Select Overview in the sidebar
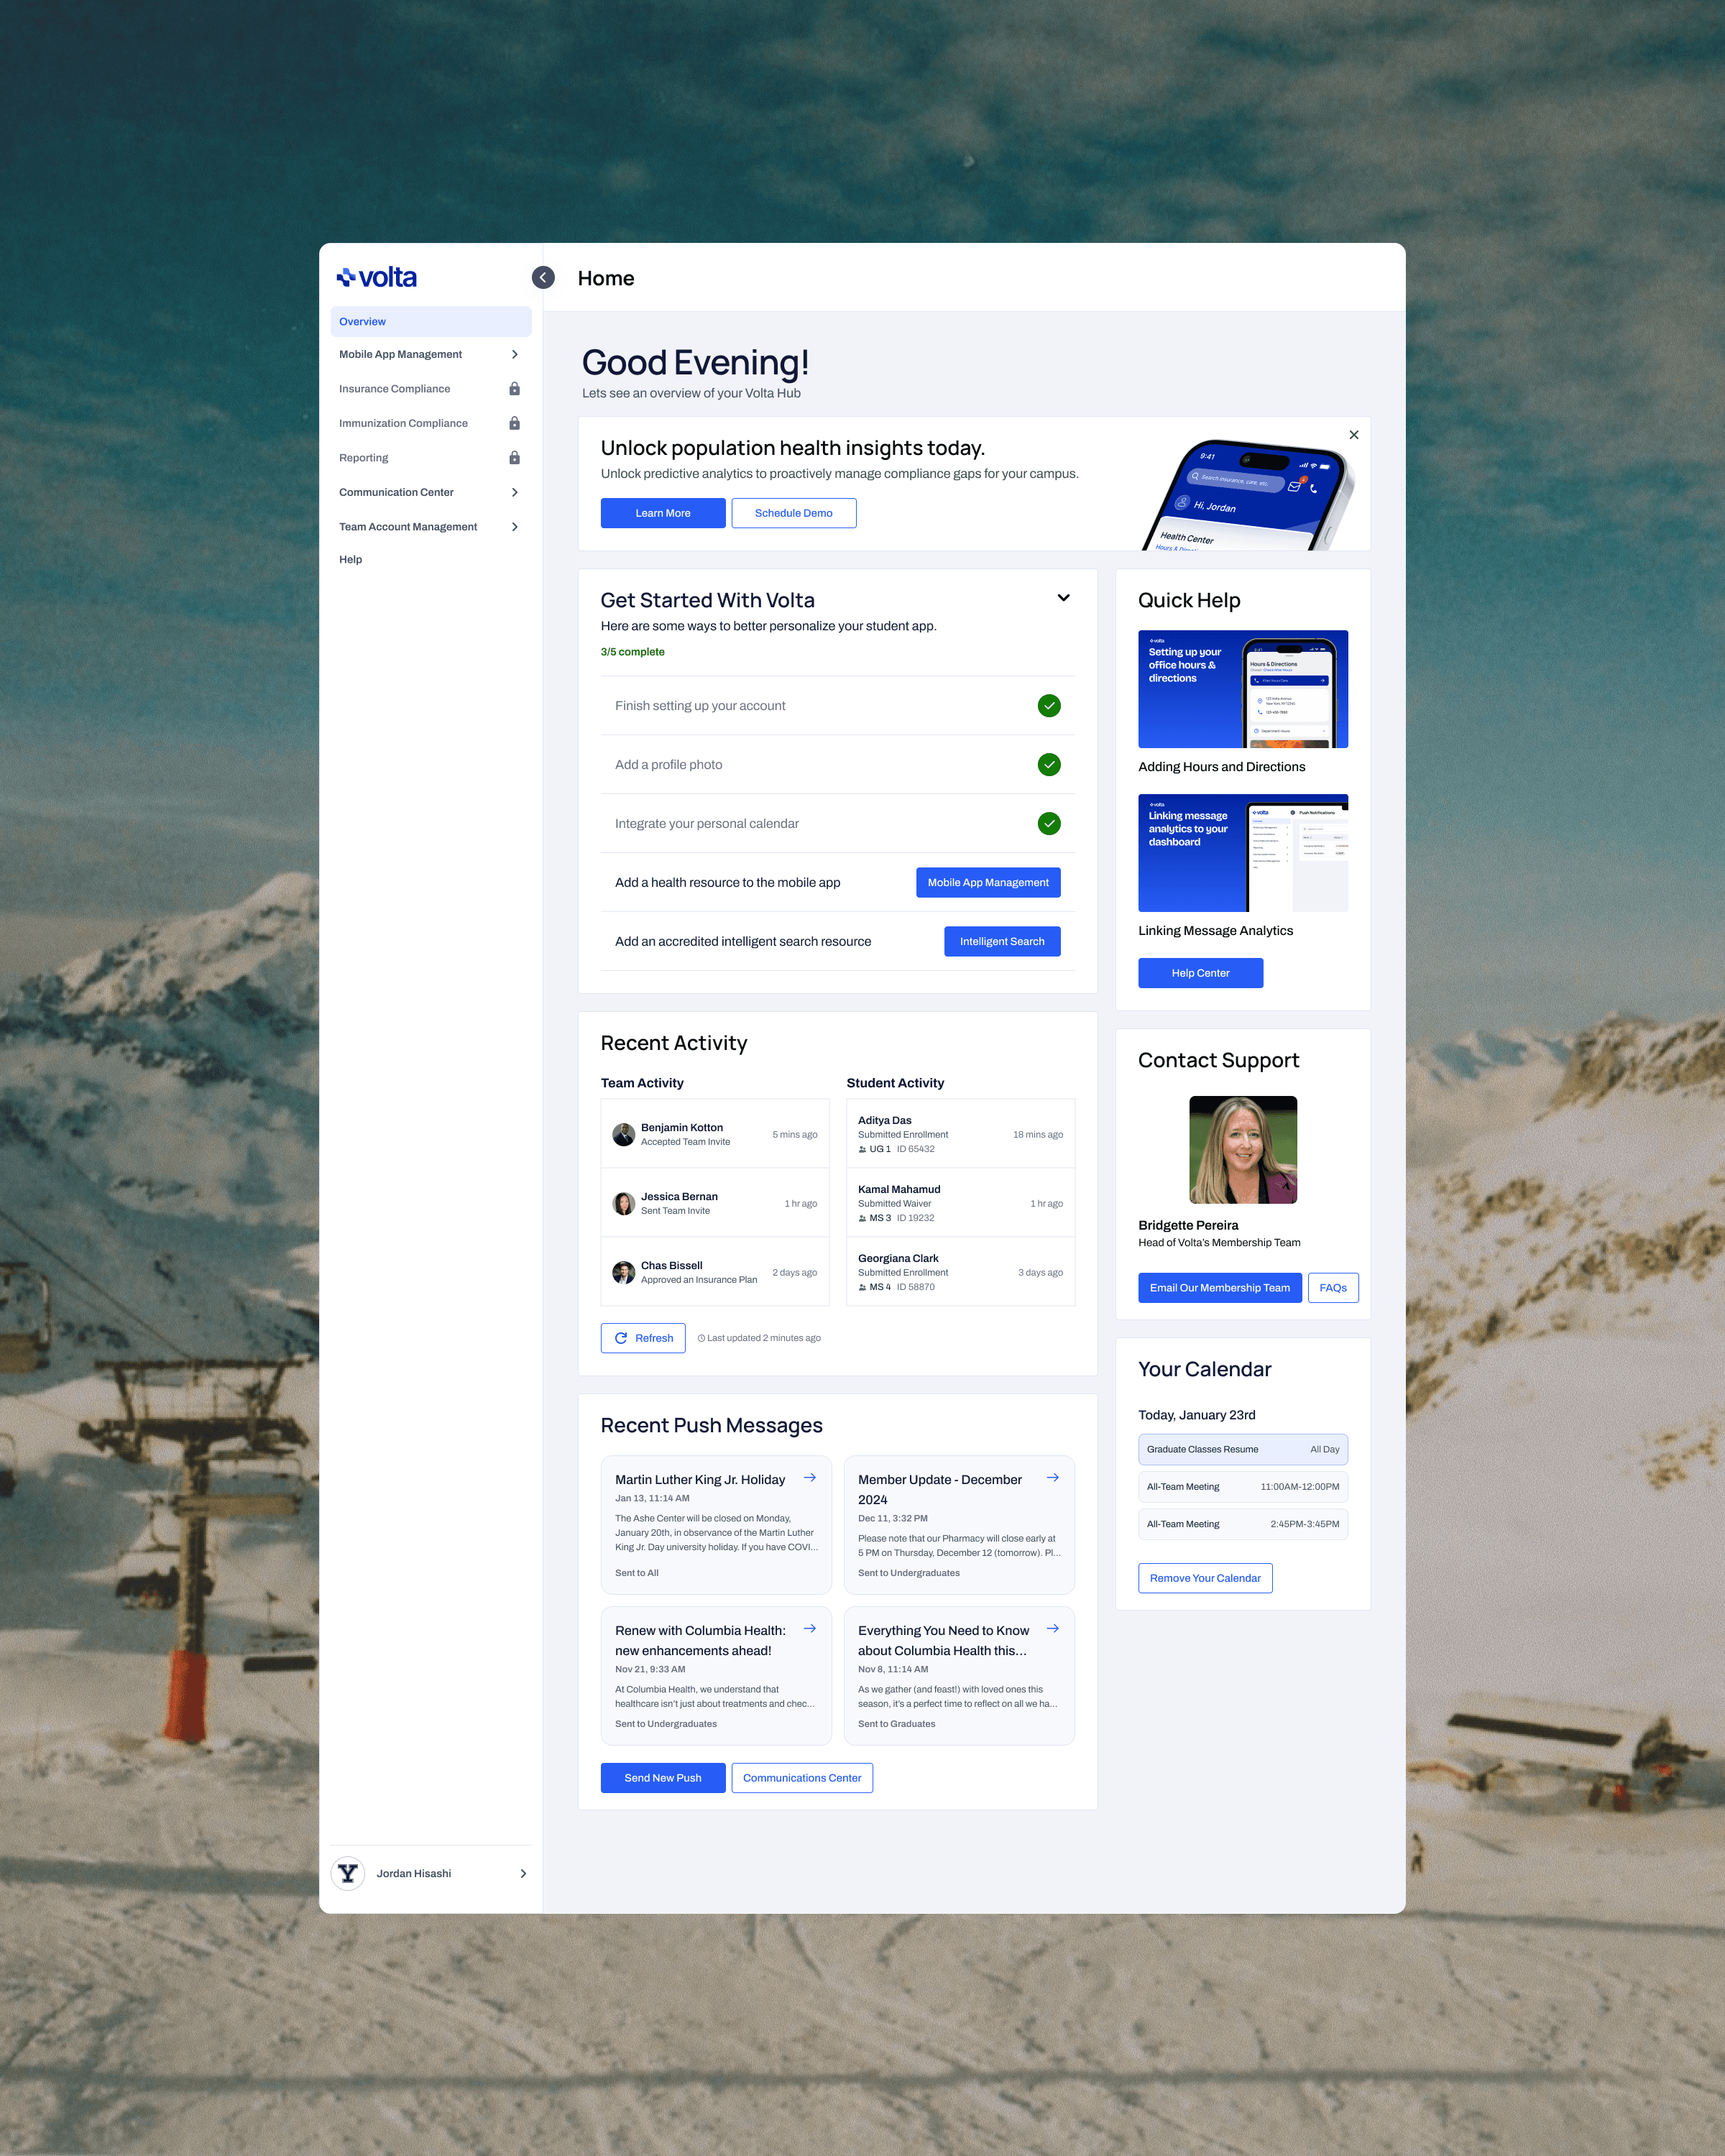This screenshot has width=1725, height=2156. [x=430, y=322]
